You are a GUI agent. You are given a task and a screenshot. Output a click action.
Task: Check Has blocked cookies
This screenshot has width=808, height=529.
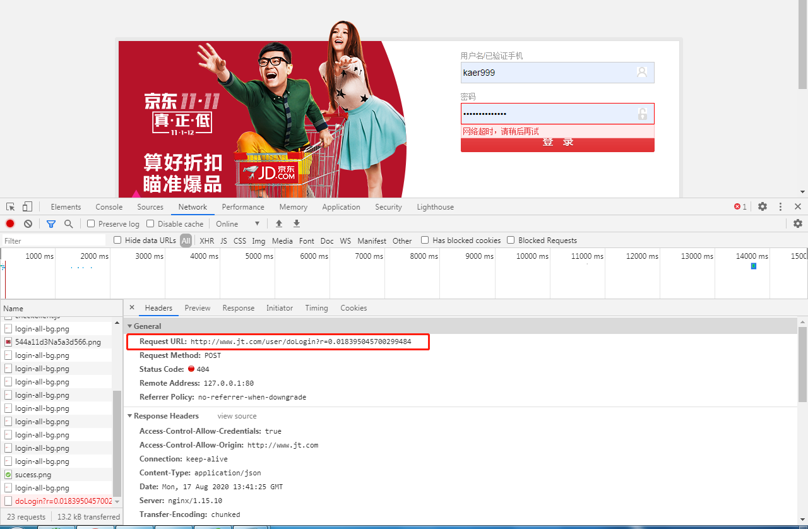click(x=425, y=240)
